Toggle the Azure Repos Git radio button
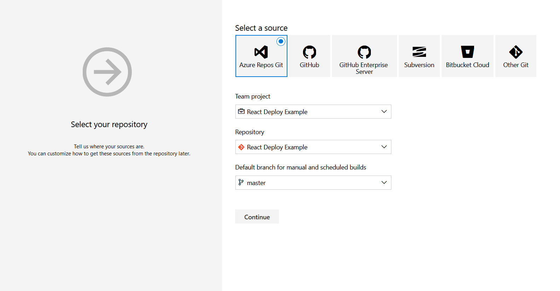Screen dimensions: 560x291 [x=281, y=42]
